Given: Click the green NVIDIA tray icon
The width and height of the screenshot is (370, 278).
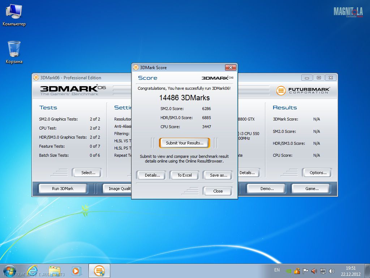Looking at the screenshot, I should point(289,271).
